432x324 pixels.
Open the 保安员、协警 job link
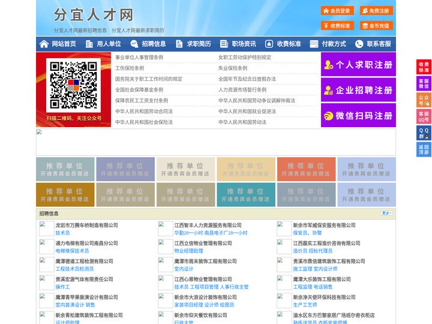307,233
